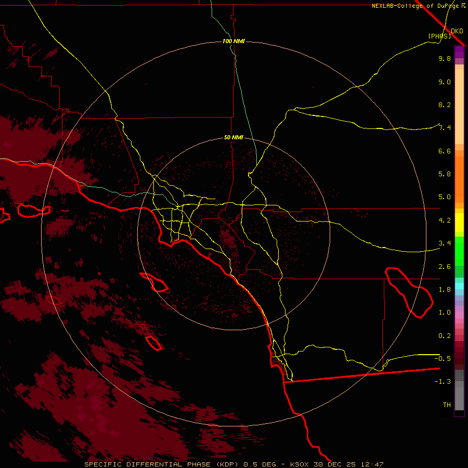Click the -0.5 scale value
This screenshot has height=468, width=468.
(x=443, y=358)
